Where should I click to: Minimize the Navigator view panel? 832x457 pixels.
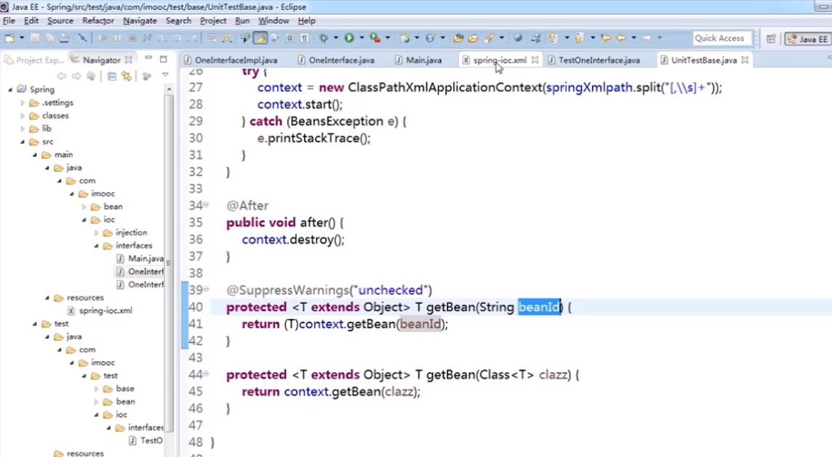coord(148,58)
